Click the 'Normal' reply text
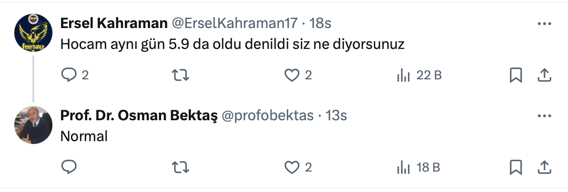 (84, 136)
